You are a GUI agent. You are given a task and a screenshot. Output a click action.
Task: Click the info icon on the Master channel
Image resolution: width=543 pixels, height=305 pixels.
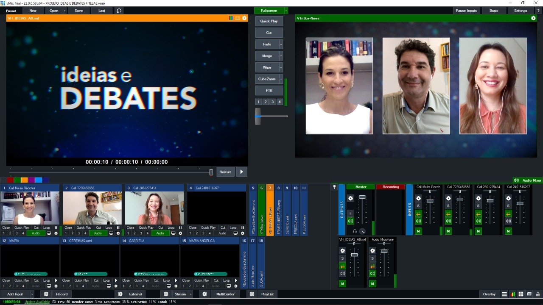click(350, 213)
